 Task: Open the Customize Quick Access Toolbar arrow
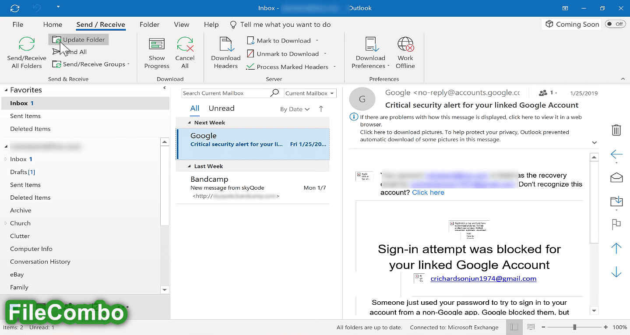point(58,7)
